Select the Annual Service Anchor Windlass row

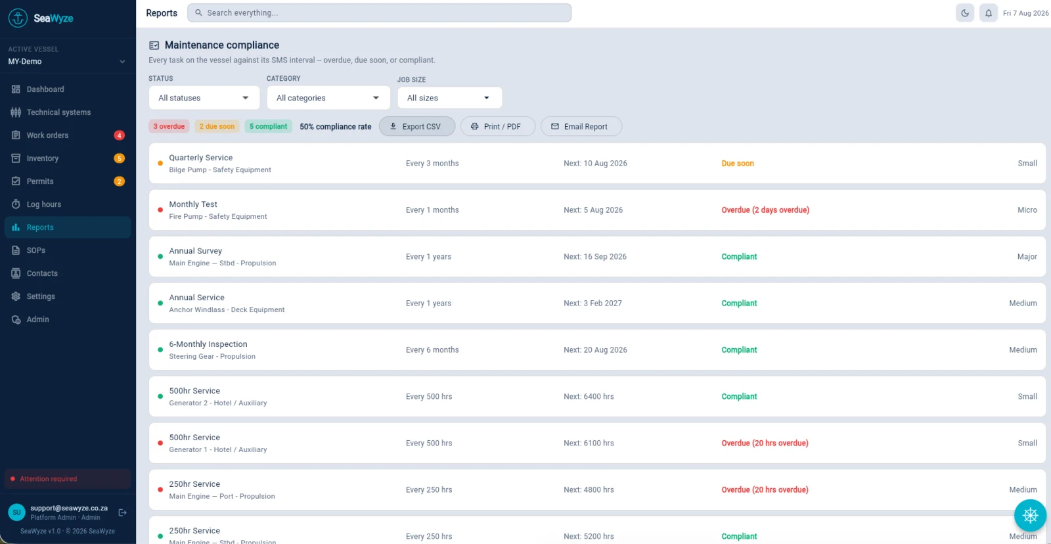(x=597, y=304)
